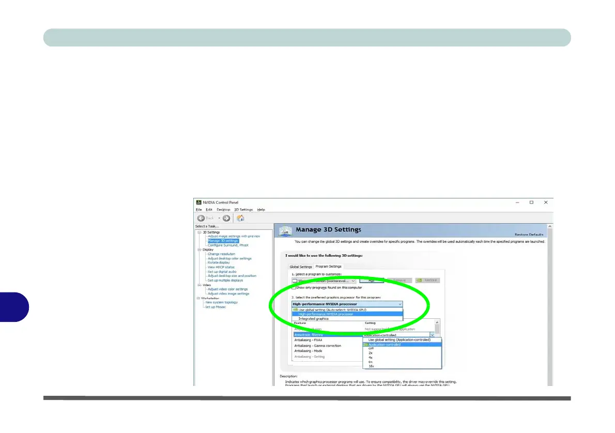This screenshot has width=615, height=433.
Task: Choose the 16x anisotropic option
Action: 402,366
